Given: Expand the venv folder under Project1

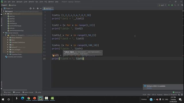Looking at the screenshot, I should click(6, 14).
